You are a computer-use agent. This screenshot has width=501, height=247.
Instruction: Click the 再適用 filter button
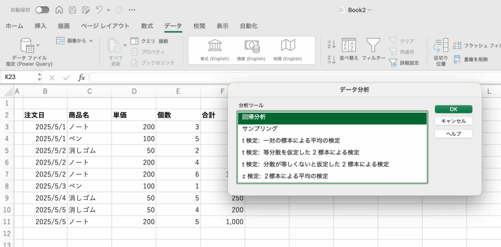pyautogui.click(x=401, y=52)
